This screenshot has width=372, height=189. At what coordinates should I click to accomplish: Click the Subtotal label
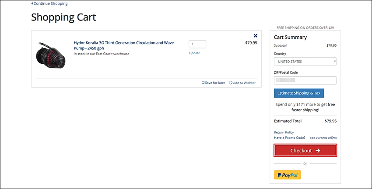coord(280,45)
